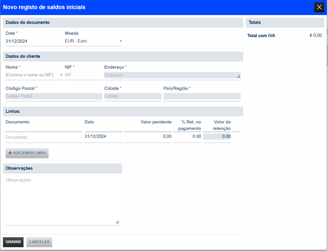Click the Dados do cliente section header
The width and height of the screenshot is (328, 251).
coord(123,56)
